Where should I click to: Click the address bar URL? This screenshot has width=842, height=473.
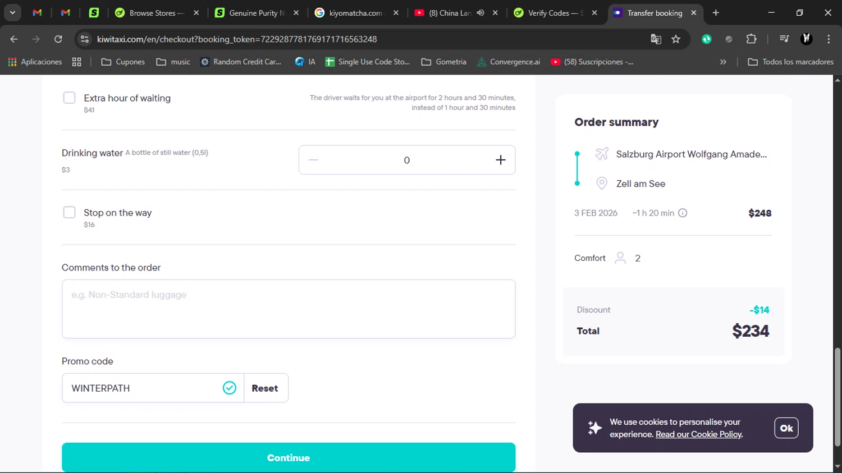click(237, 39)
